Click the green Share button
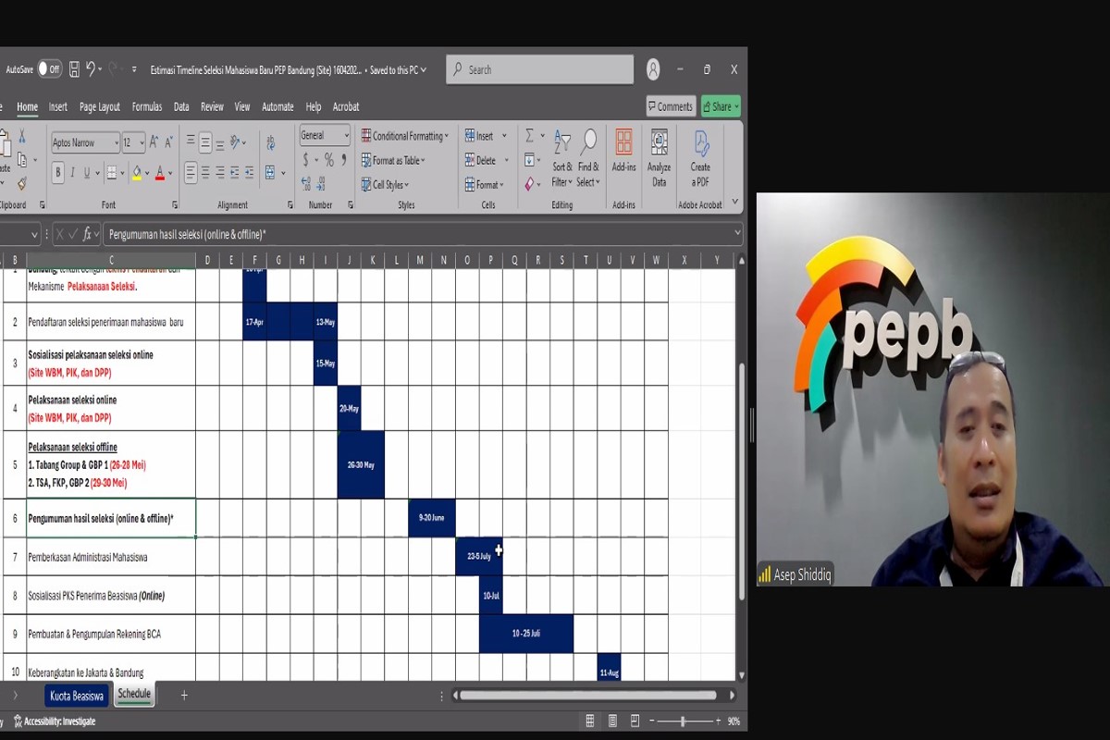Screen dimensions: 1110x740 (x=720, y=107)
